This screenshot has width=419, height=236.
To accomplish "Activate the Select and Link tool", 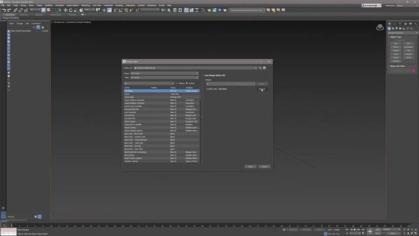I will (16, 10).
